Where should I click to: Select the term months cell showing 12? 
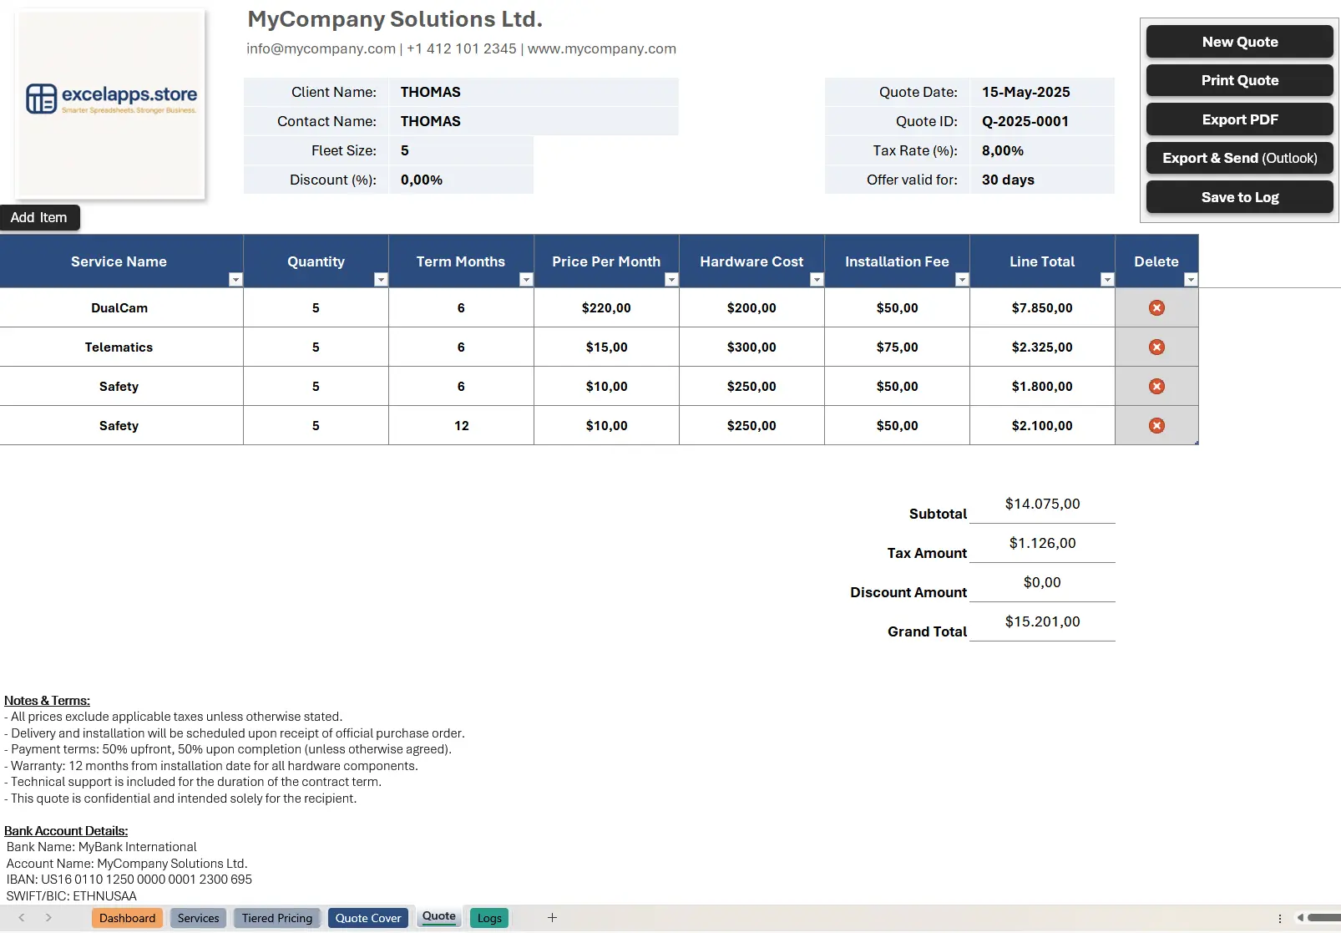coord(461,426)
